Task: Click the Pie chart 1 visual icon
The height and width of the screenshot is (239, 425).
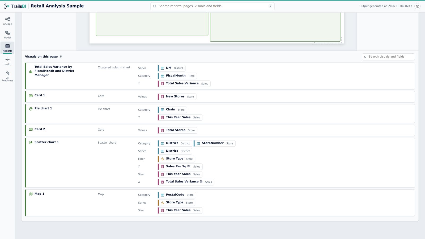Action: [31, 109]
